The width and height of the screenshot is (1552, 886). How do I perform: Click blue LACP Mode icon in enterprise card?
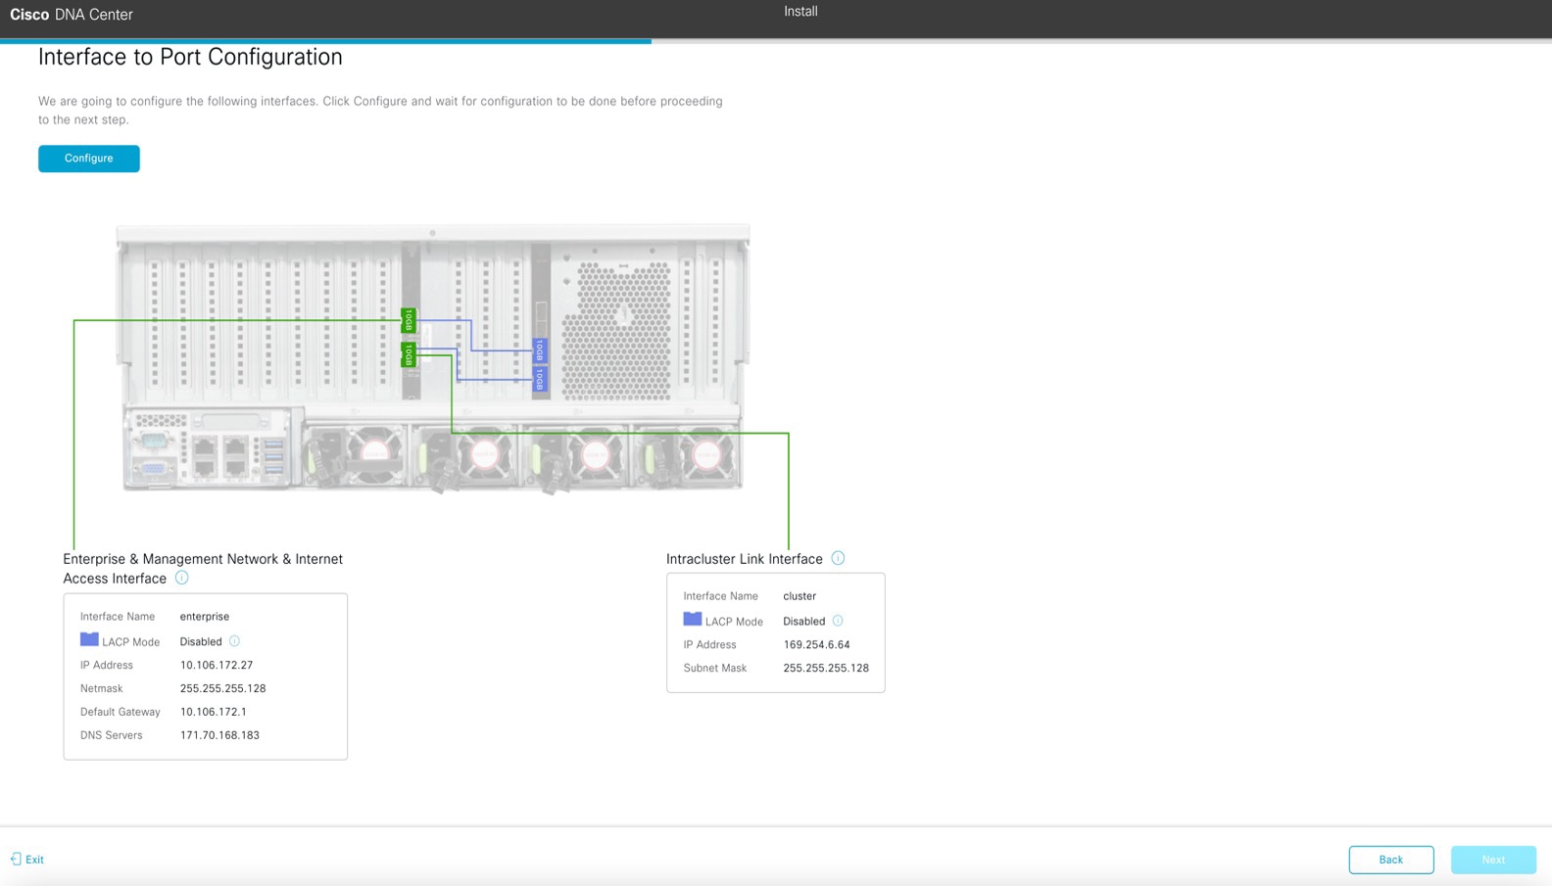click(89, 639)
